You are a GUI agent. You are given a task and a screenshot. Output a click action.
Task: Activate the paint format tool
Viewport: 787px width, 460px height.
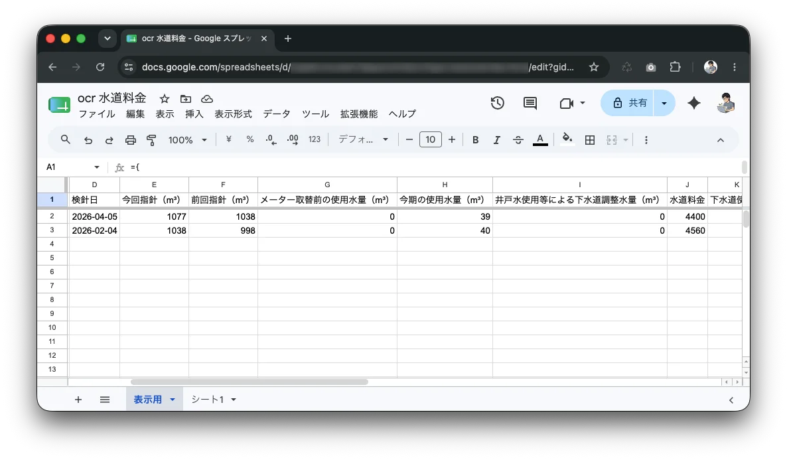pyautogui.click(x=151, y=140)
